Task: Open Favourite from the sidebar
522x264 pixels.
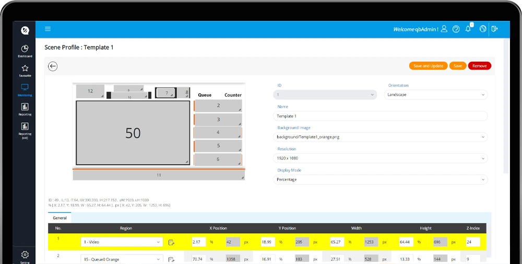Action: [x=25, y=71]
